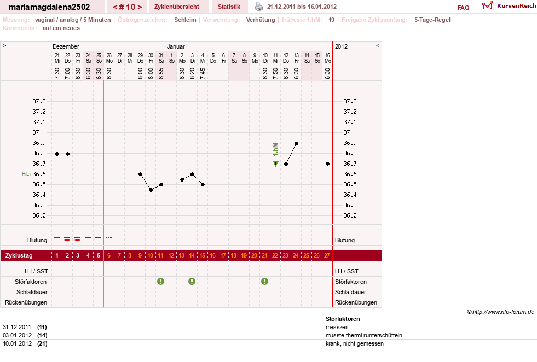Click the 03.01.2012 (14) Störfaktoren row
Image resolution: width=537 pixels, height=362 pixels.
click(268, 335)
